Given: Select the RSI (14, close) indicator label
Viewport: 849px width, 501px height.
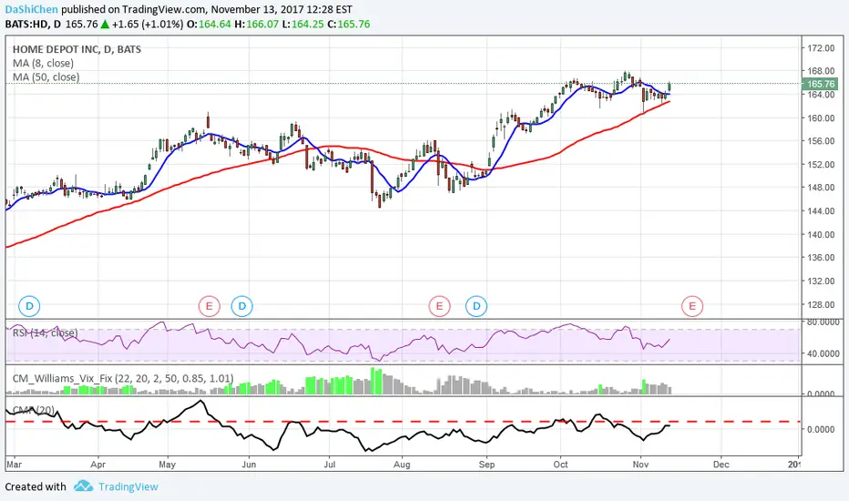Looking at the screenshot, I should point(45,332).
